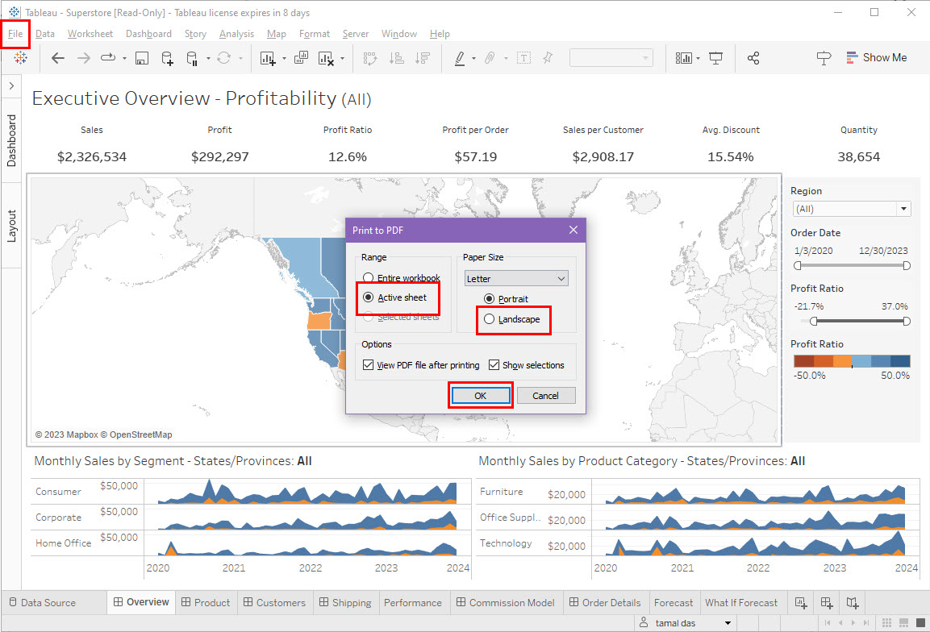Click the Duplicate sheet icon
The image size is (930, 632).
point(302,57)
